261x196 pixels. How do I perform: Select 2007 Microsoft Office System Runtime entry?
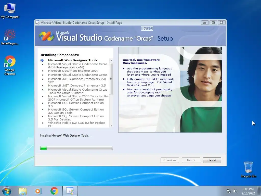point(78,98)
